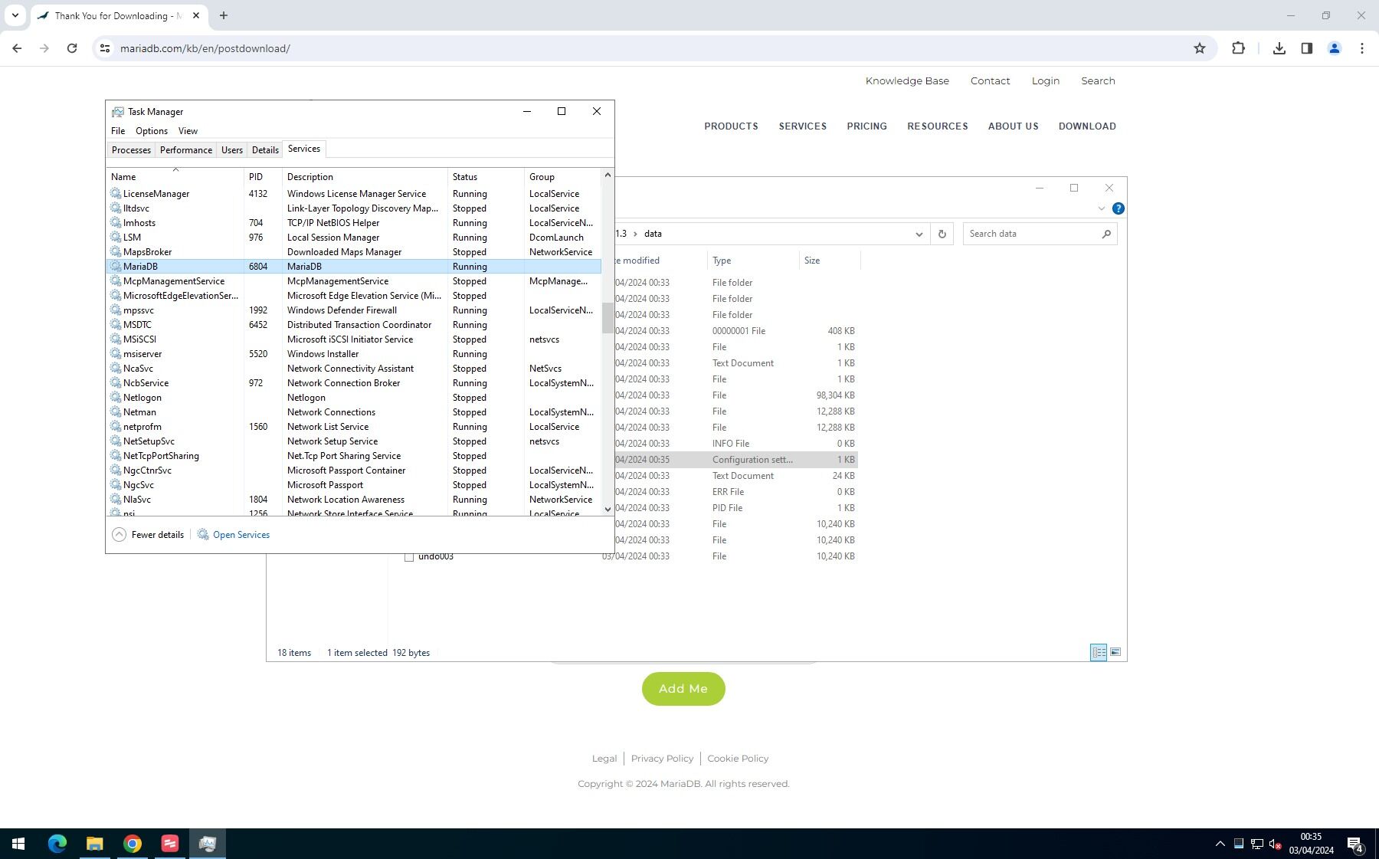This screenshot has width=1379, height=859.
Task: Open Task Manager taskbar icon
Action: point(208,844)
